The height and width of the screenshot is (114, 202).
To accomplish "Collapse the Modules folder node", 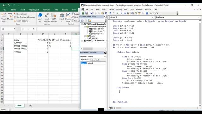I will click(x=85, y=36).
